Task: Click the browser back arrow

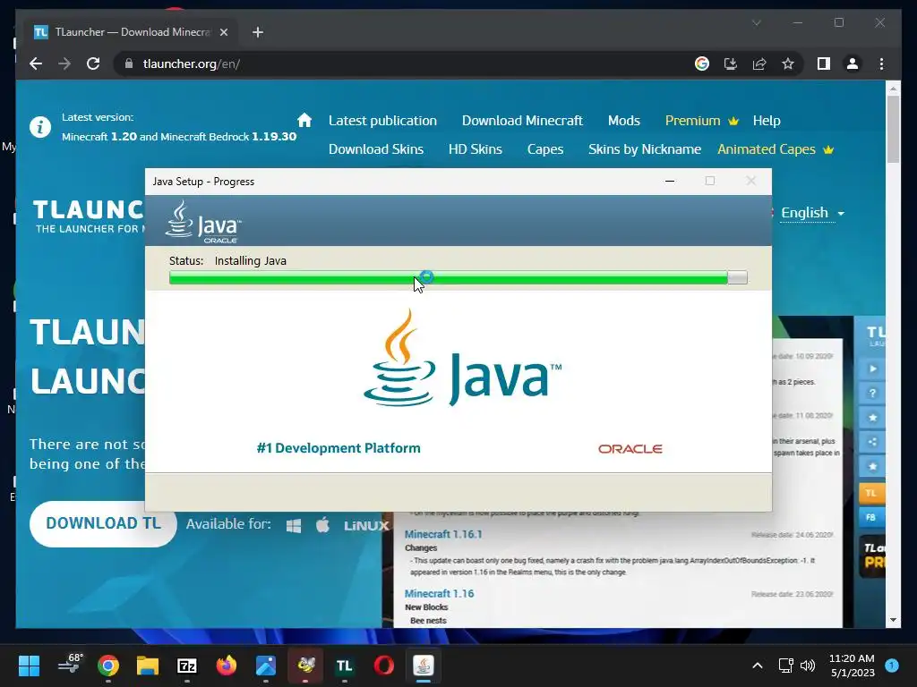Action: (x=36, y=64)
